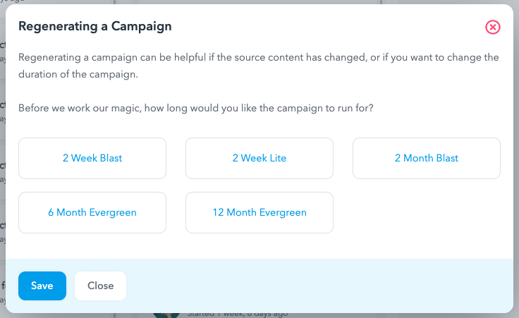Click the word 'magic' in the question
The height and width of the screenshot is (318, 519).
[x=126, y=108]
